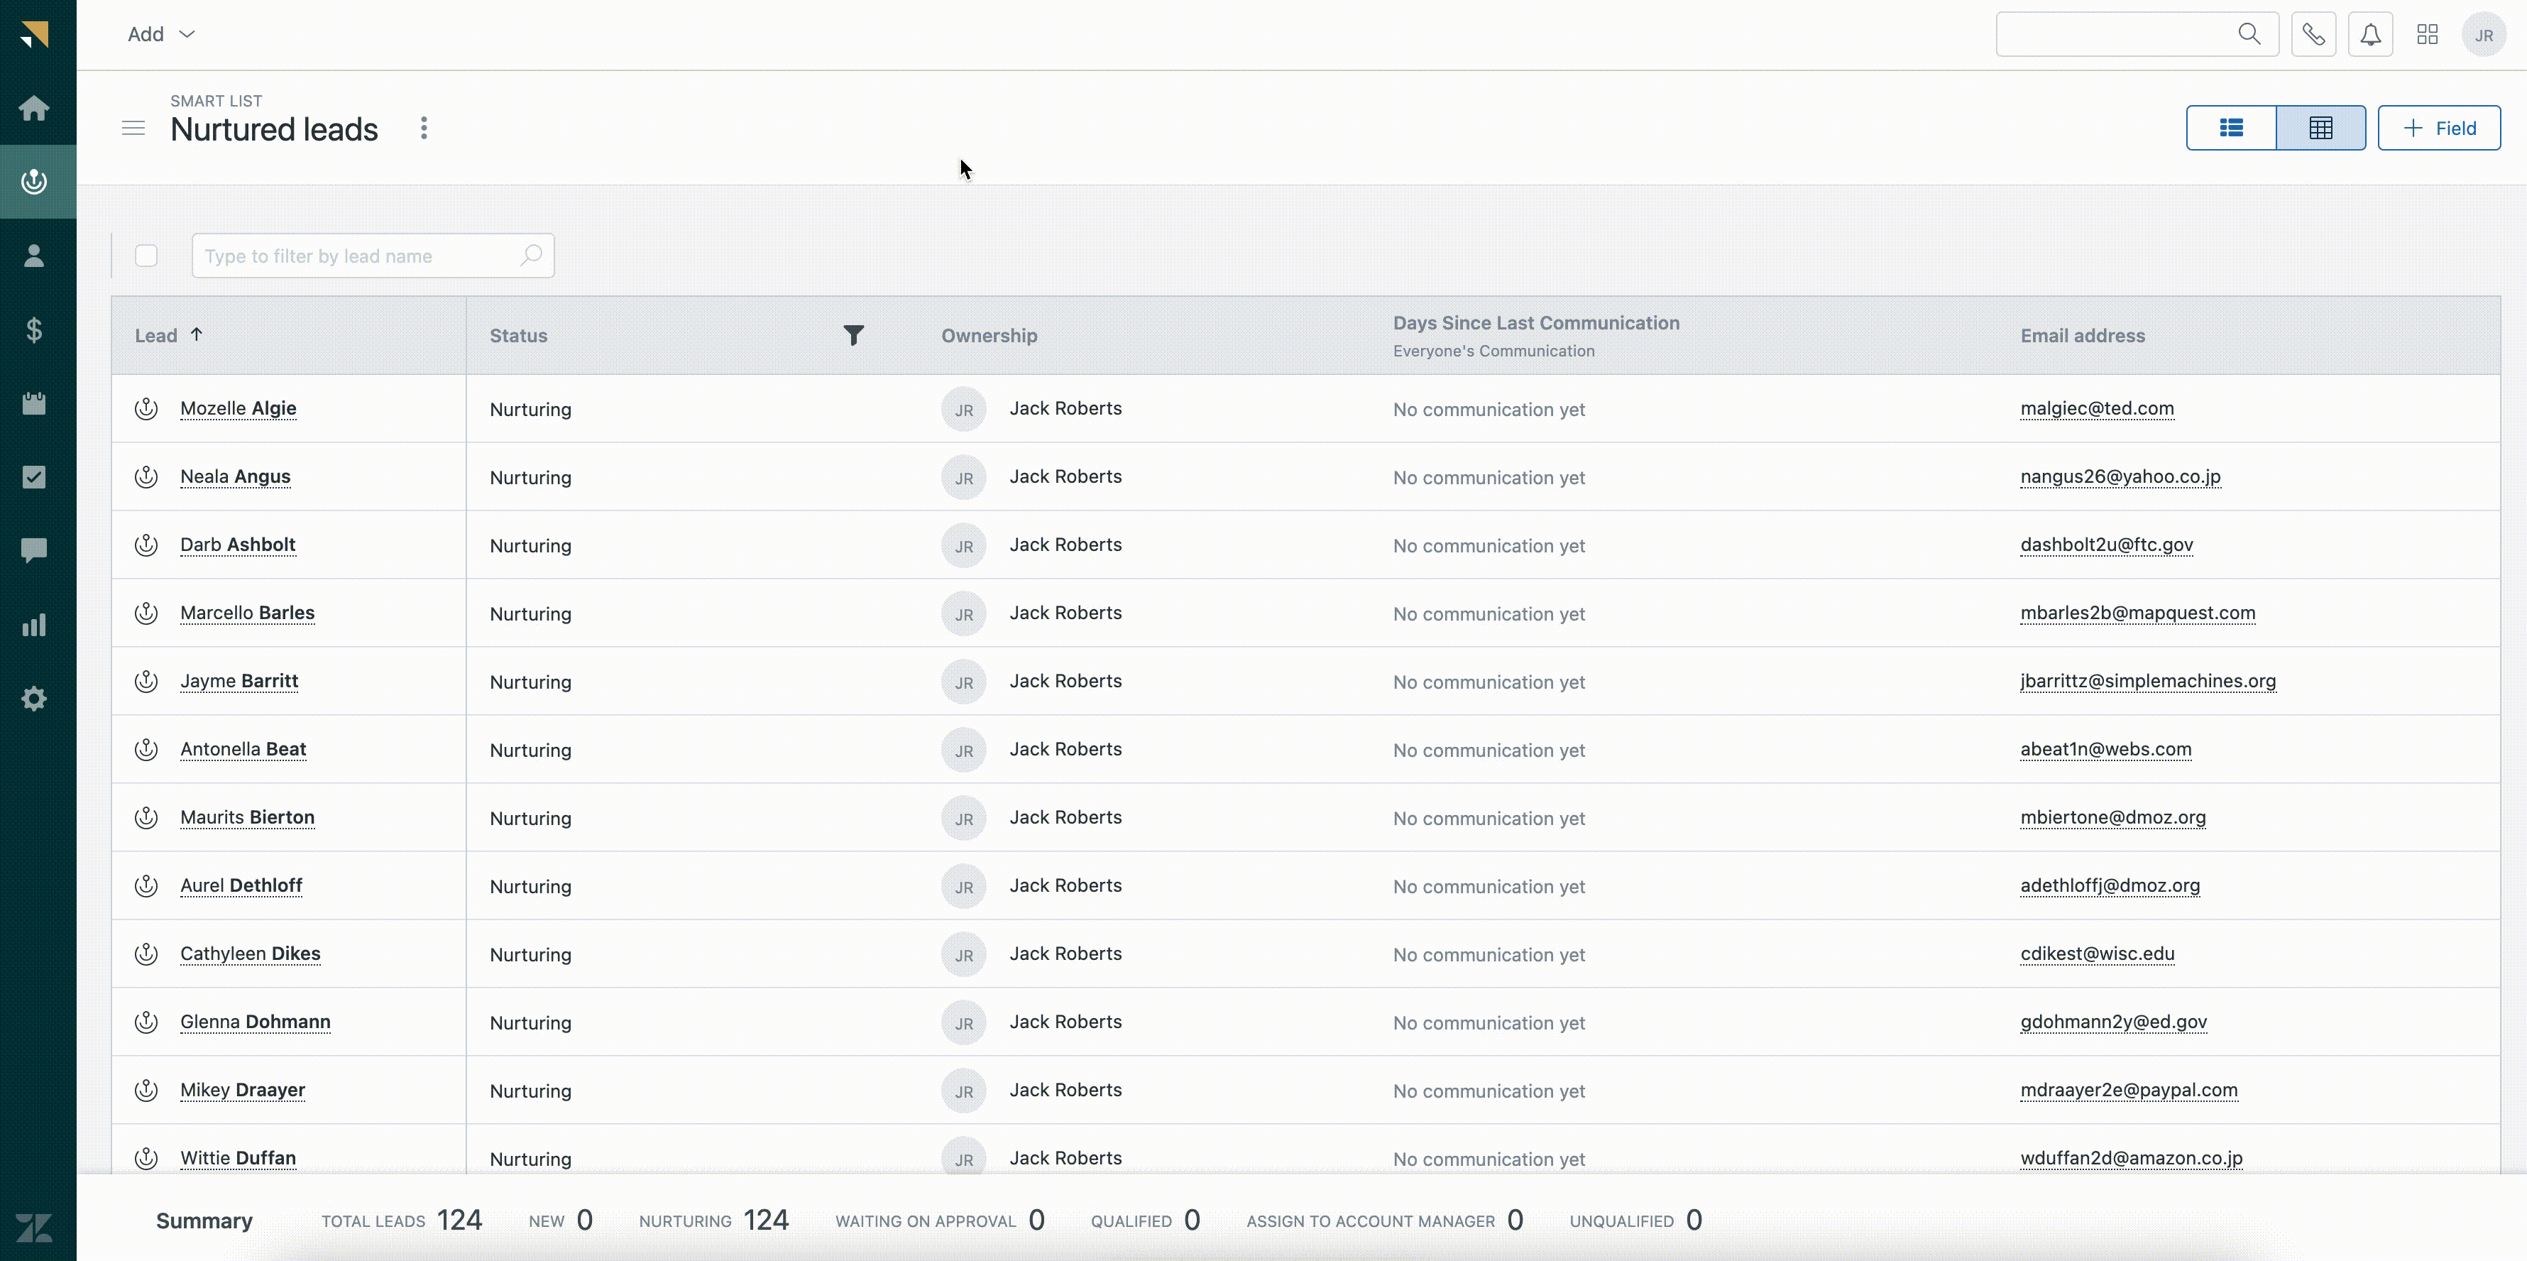Click the list view toggle button
This screenshot has width=2527, height=1261.
[x=2230, y=127]
